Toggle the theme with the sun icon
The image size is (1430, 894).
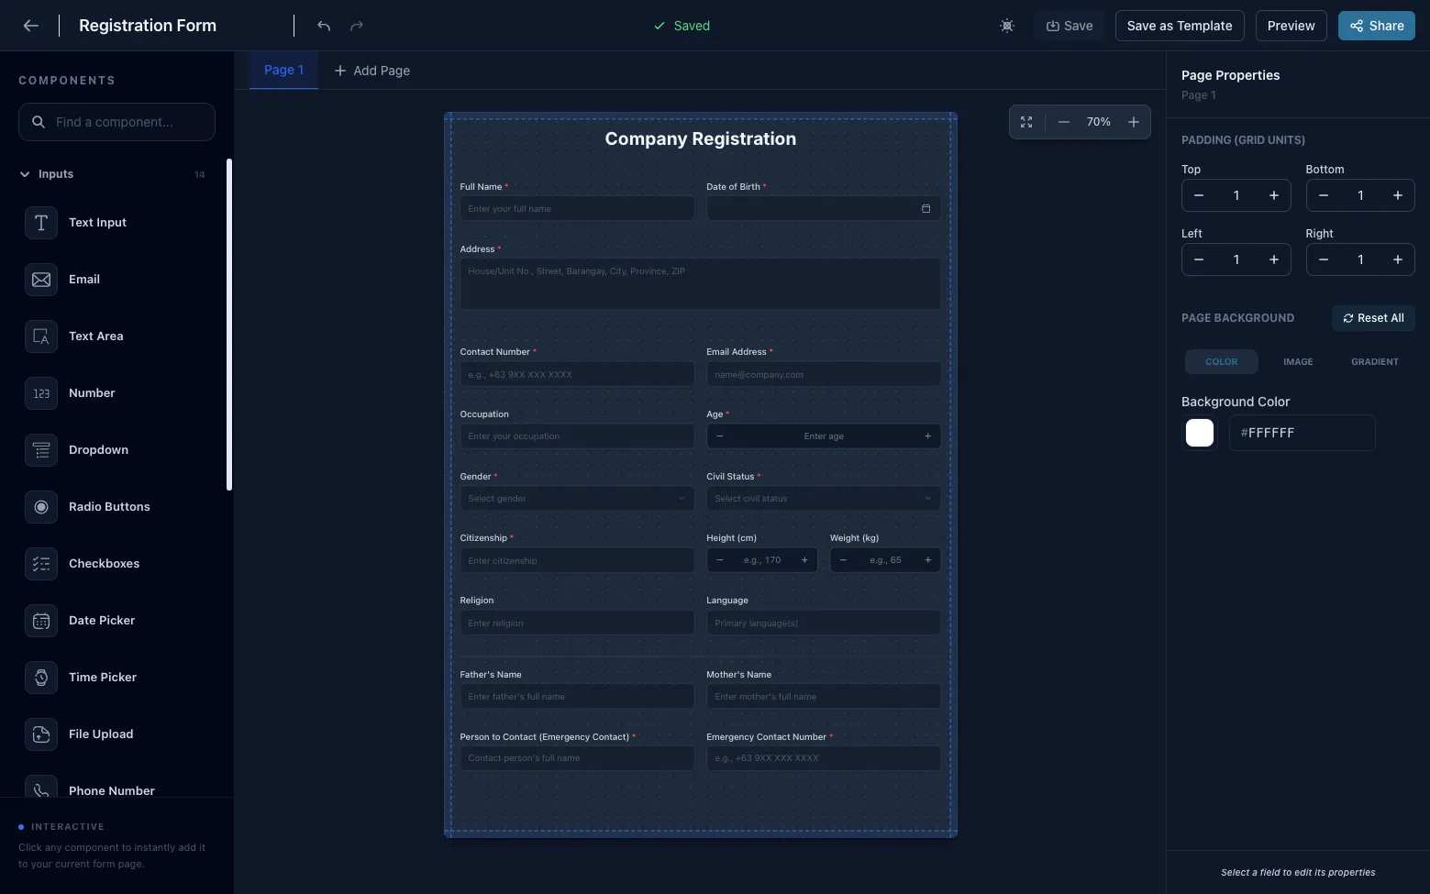(1006, 26)
